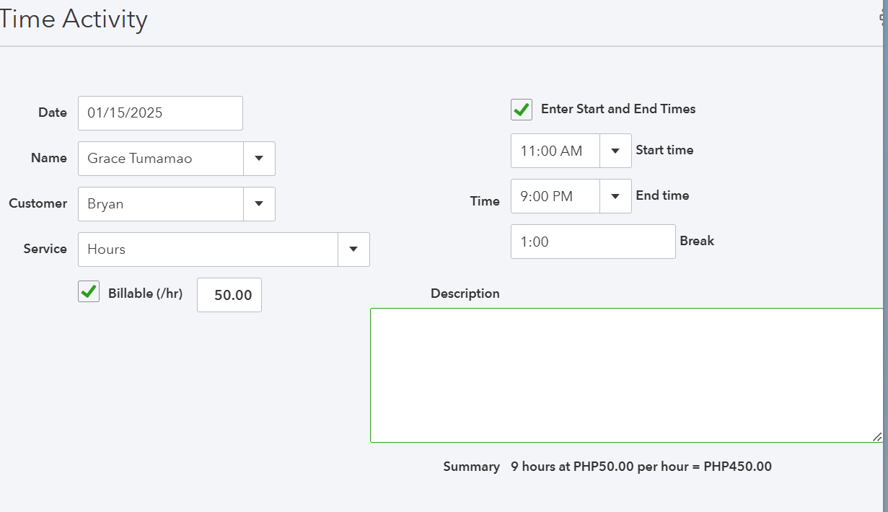Viewport: 888px width, 512px height.
Task: Click the Description box resize handle
Action: point(876,436)
